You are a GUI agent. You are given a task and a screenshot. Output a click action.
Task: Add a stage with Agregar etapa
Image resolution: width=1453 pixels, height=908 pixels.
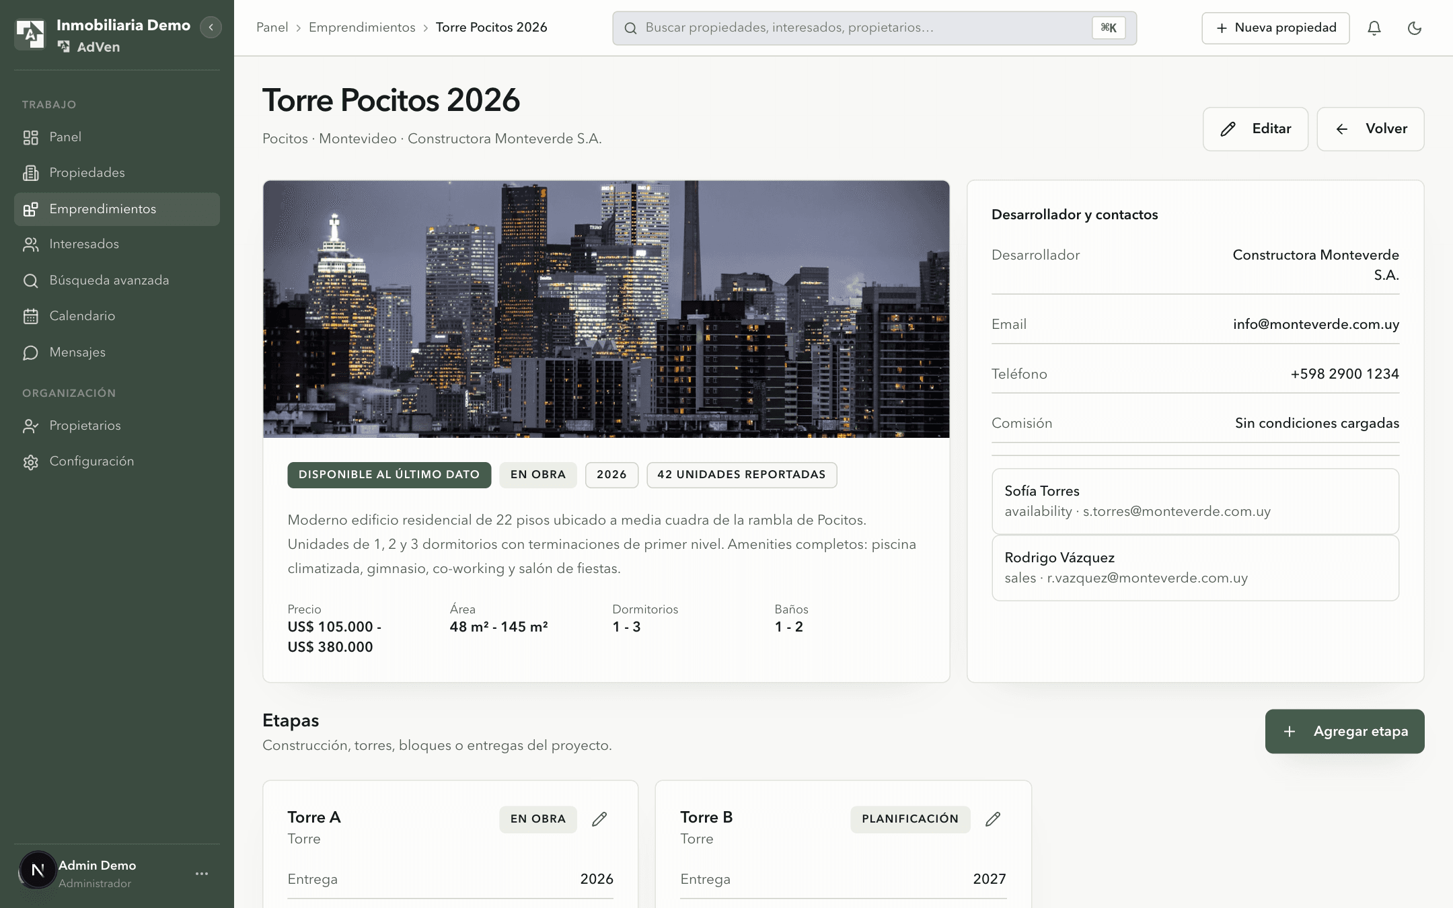(x=1345, y=731)
